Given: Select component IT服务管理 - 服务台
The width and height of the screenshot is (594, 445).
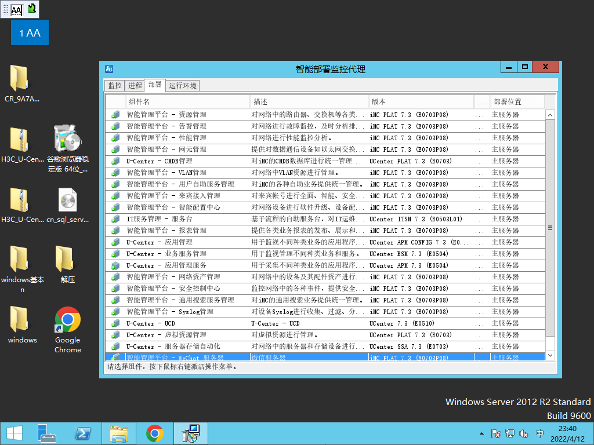Looking at the screenshot, I should click(x=160, y=219).
